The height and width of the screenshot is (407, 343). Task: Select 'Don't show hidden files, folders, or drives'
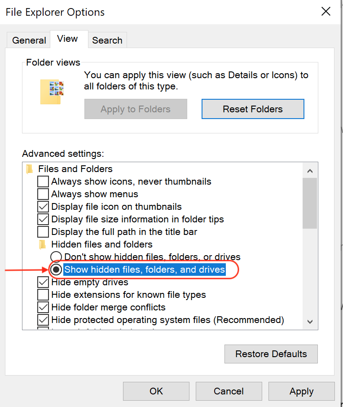[56, 257]
